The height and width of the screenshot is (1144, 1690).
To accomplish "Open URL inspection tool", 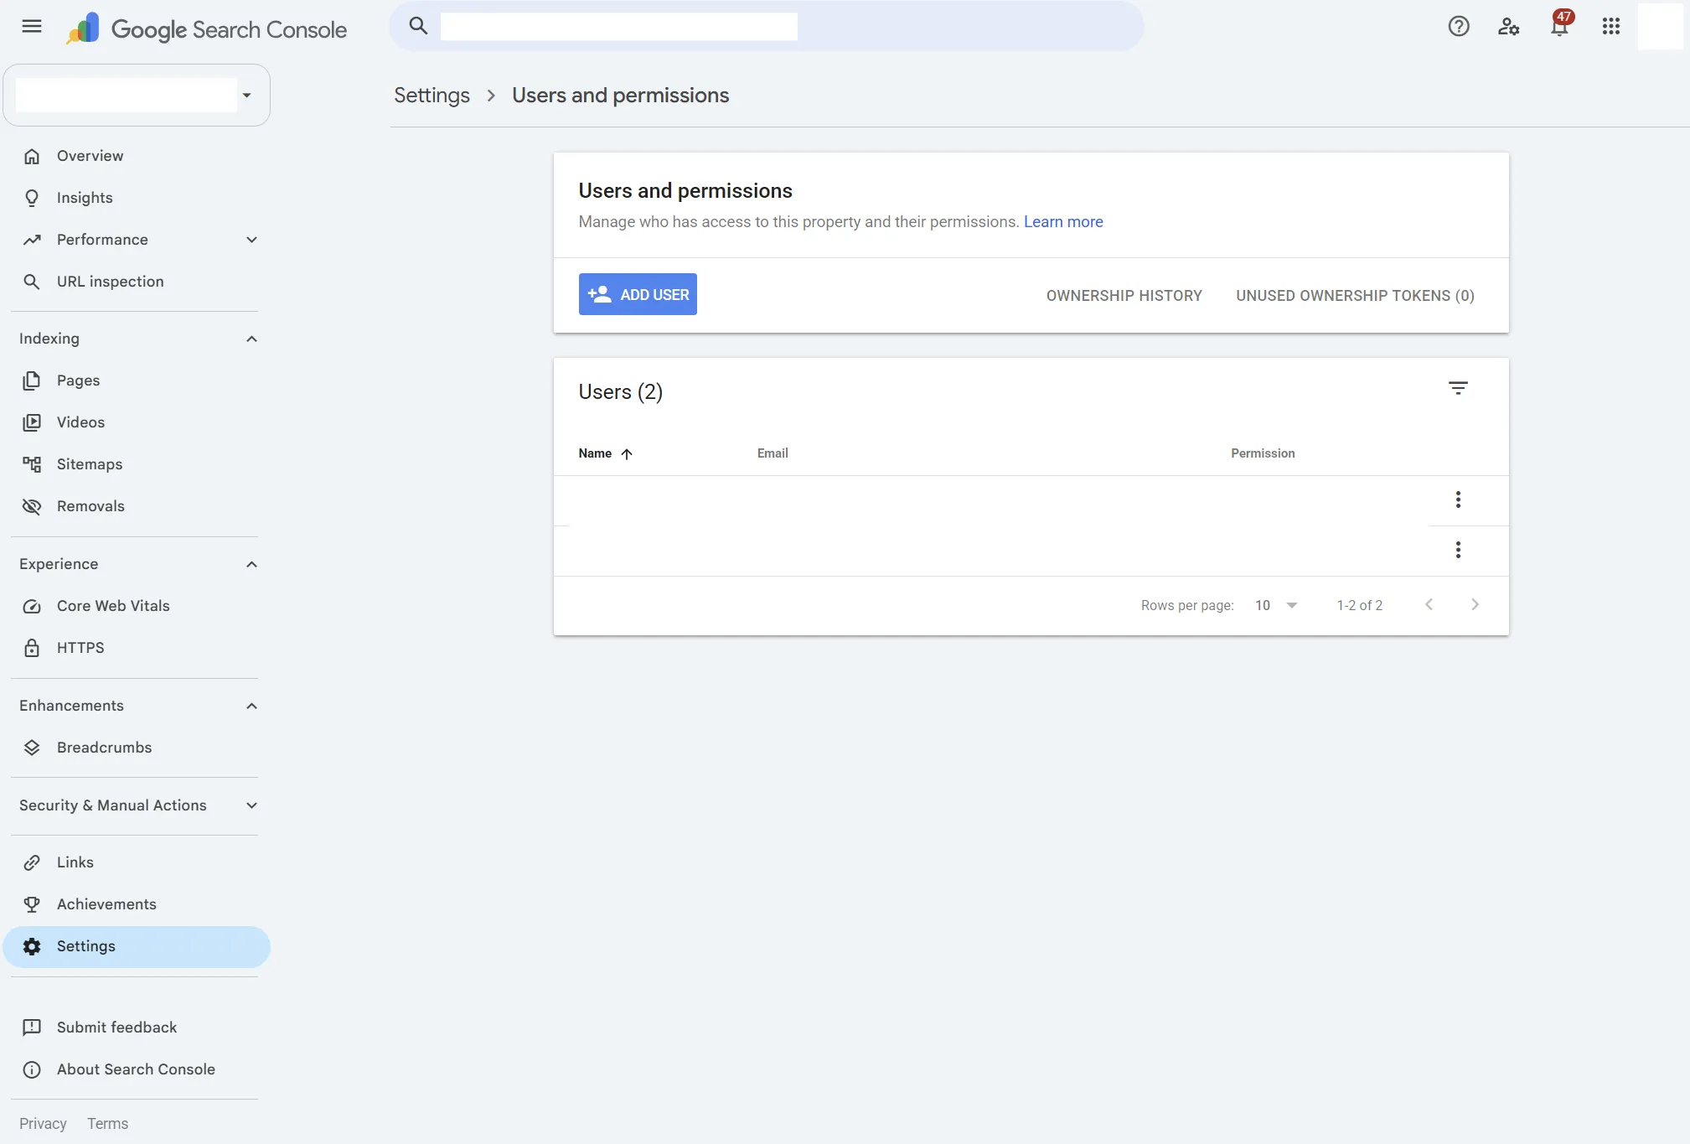I will (x=137, y=282).
